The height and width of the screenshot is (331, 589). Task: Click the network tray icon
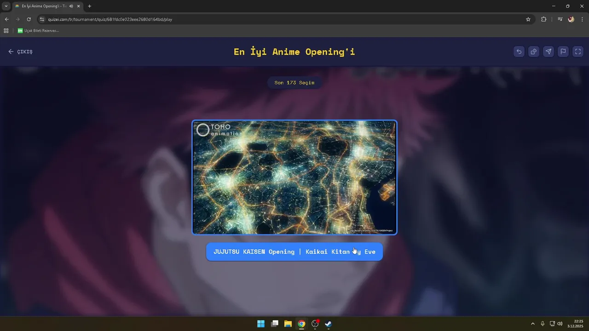coord(552,324)
